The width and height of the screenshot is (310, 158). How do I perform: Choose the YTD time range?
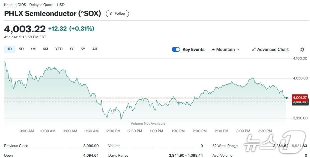pyautogui.click(x=59, y=49)
